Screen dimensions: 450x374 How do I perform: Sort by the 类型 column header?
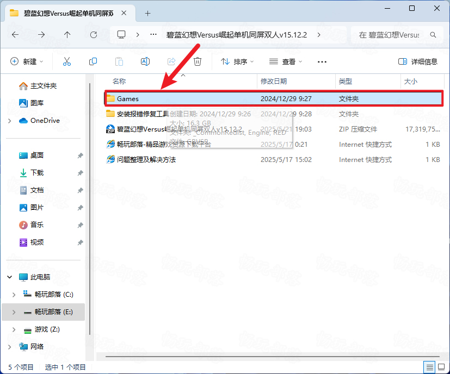pyautogui.click(x=345, y=82)
